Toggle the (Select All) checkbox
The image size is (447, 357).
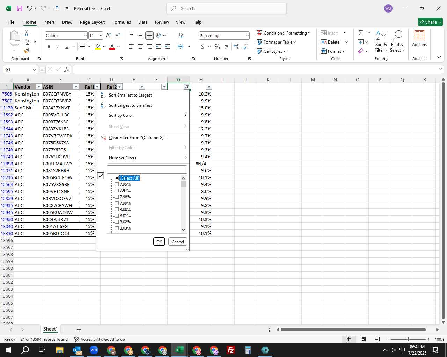[x=117, y=178]
